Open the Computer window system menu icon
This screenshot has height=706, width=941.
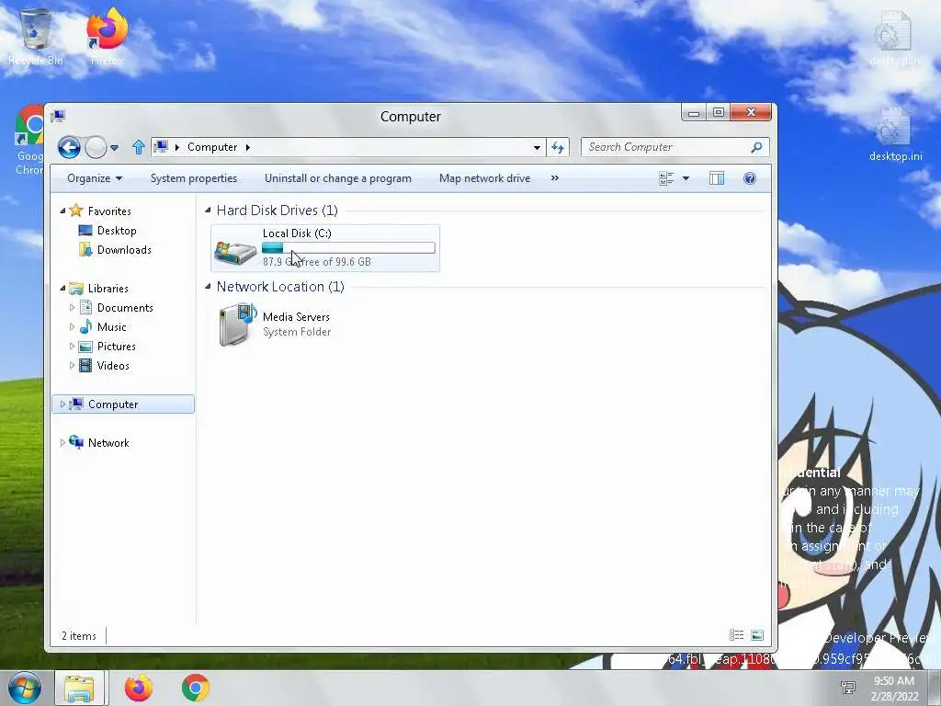58,116
